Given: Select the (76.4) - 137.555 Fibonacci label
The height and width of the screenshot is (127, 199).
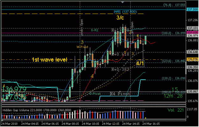Looking at the screenshot, I should pos(174,5).
